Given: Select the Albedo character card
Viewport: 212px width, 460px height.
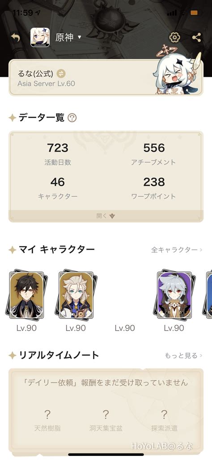Looking at the screenshot, I should (x=76, y=295).
